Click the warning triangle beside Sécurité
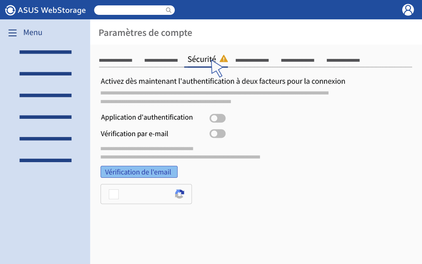Image resolution: width=422 pixels, height=264 pixels. coord(224,59)
